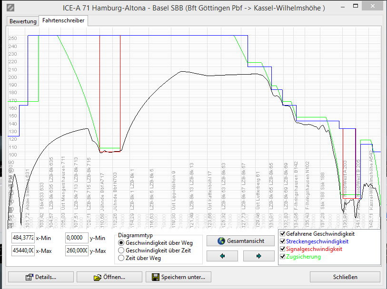
Task: Click the blue Streckengeschwindigkeit legend text
Action: tap(317, 241)
